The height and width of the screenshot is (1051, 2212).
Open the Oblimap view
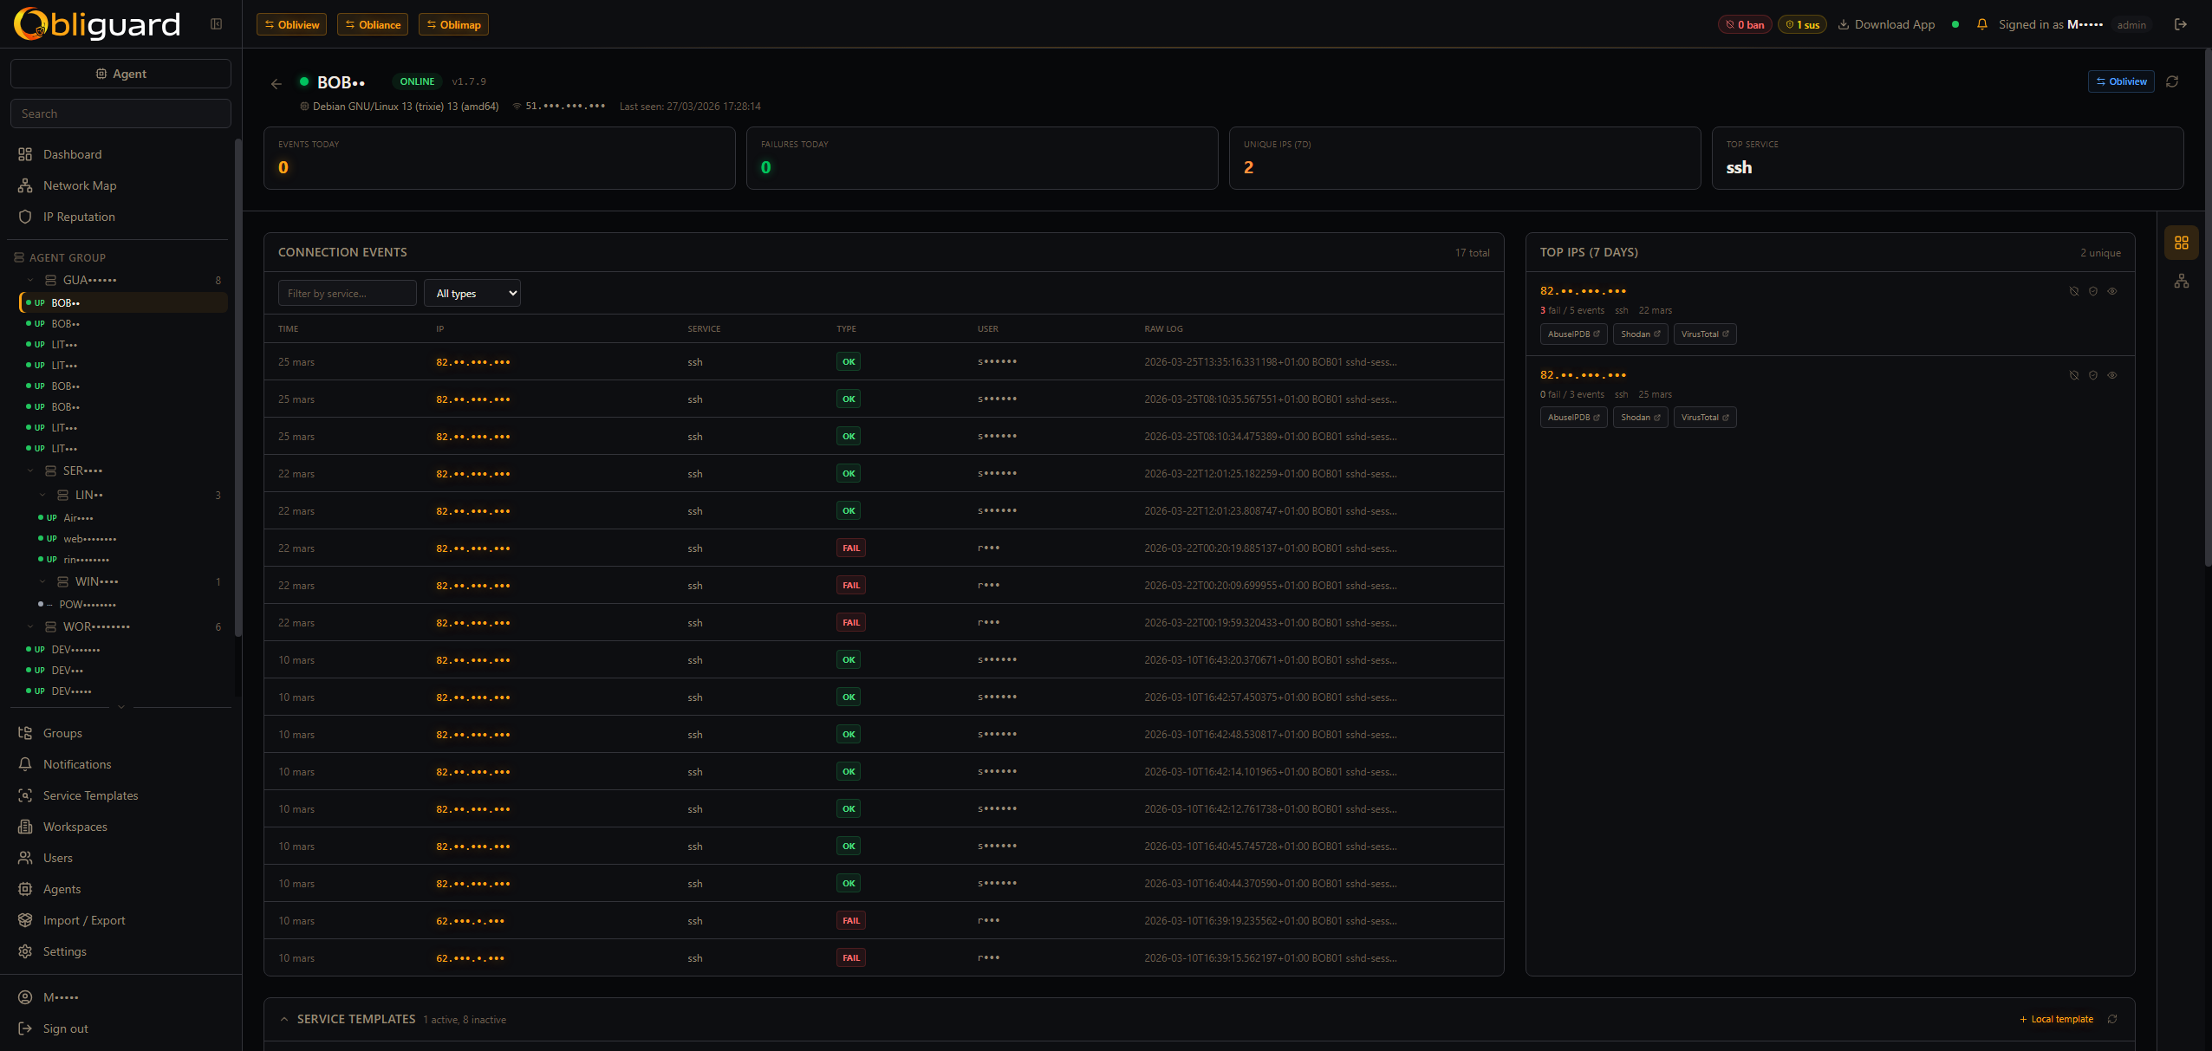pyautogui.click(x=452, y=24)
